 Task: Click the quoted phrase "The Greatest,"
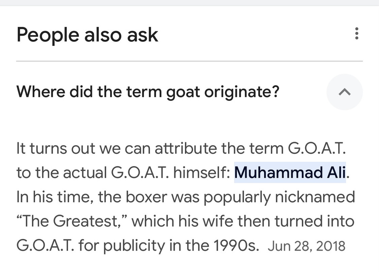(x=71, y=221)
